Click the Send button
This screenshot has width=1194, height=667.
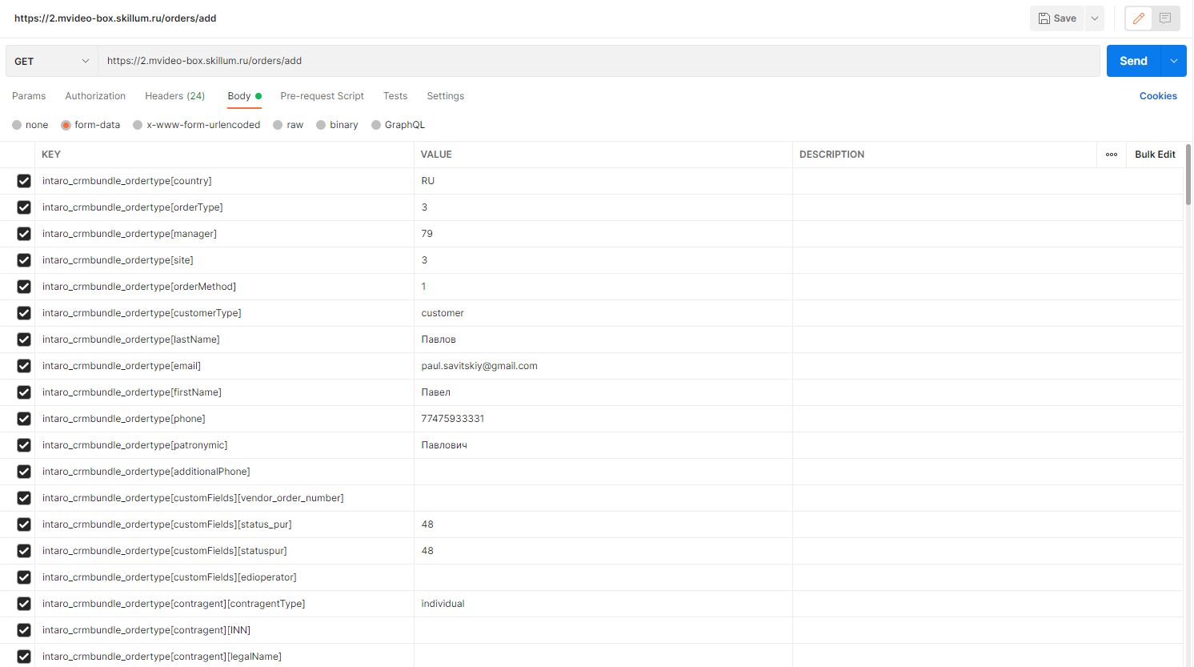(1133, 60)
